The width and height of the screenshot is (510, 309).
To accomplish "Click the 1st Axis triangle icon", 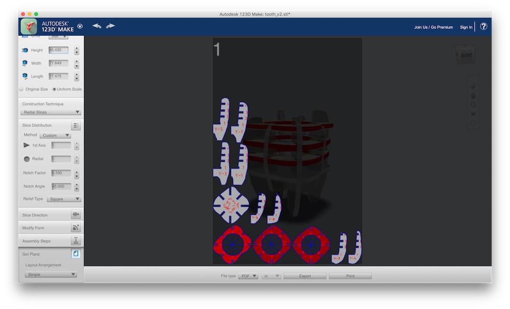I will coord(27,145).
